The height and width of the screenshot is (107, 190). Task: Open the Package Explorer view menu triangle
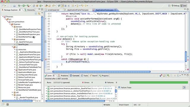pyautogui.click(x=42, y=13)
